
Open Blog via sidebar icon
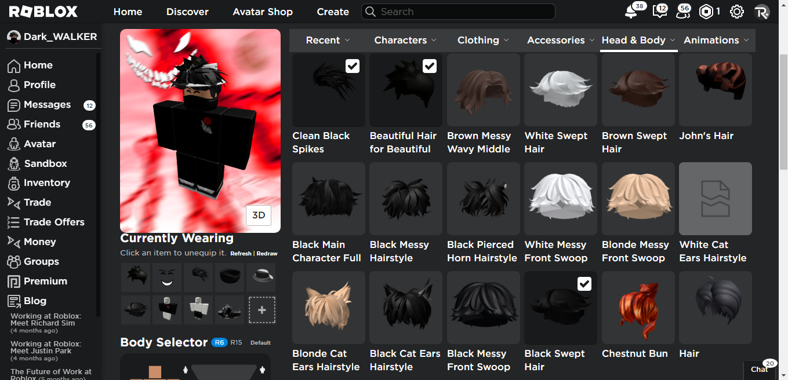point(14,301)
